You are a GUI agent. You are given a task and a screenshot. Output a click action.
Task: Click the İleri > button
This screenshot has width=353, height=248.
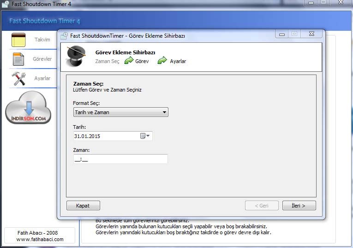tap(299, 206)
